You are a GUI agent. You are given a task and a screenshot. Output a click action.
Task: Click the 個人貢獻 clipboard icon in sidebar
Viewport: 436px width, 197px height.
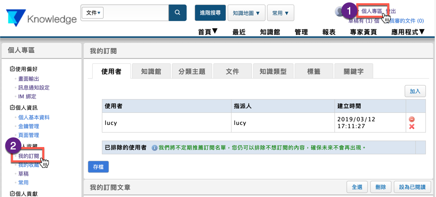pyautogui.click(x=12, y=194)
